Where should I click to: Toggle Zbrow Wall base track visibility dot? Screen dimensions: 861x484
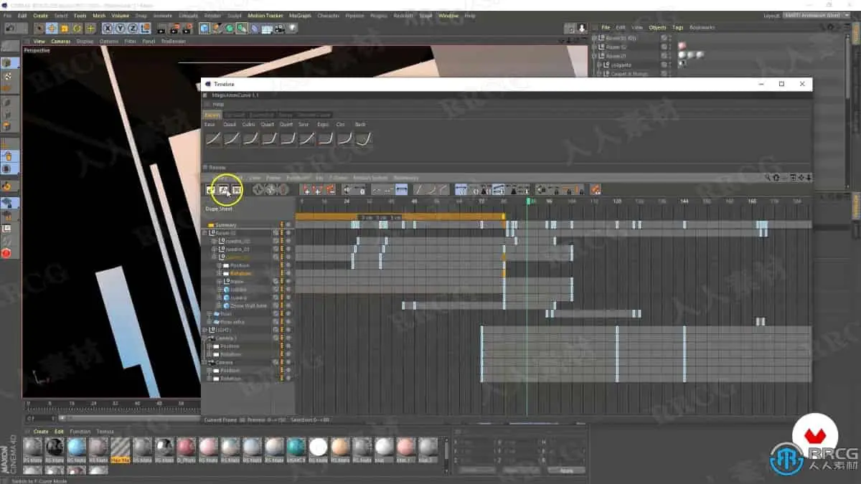tap(288, 305)
